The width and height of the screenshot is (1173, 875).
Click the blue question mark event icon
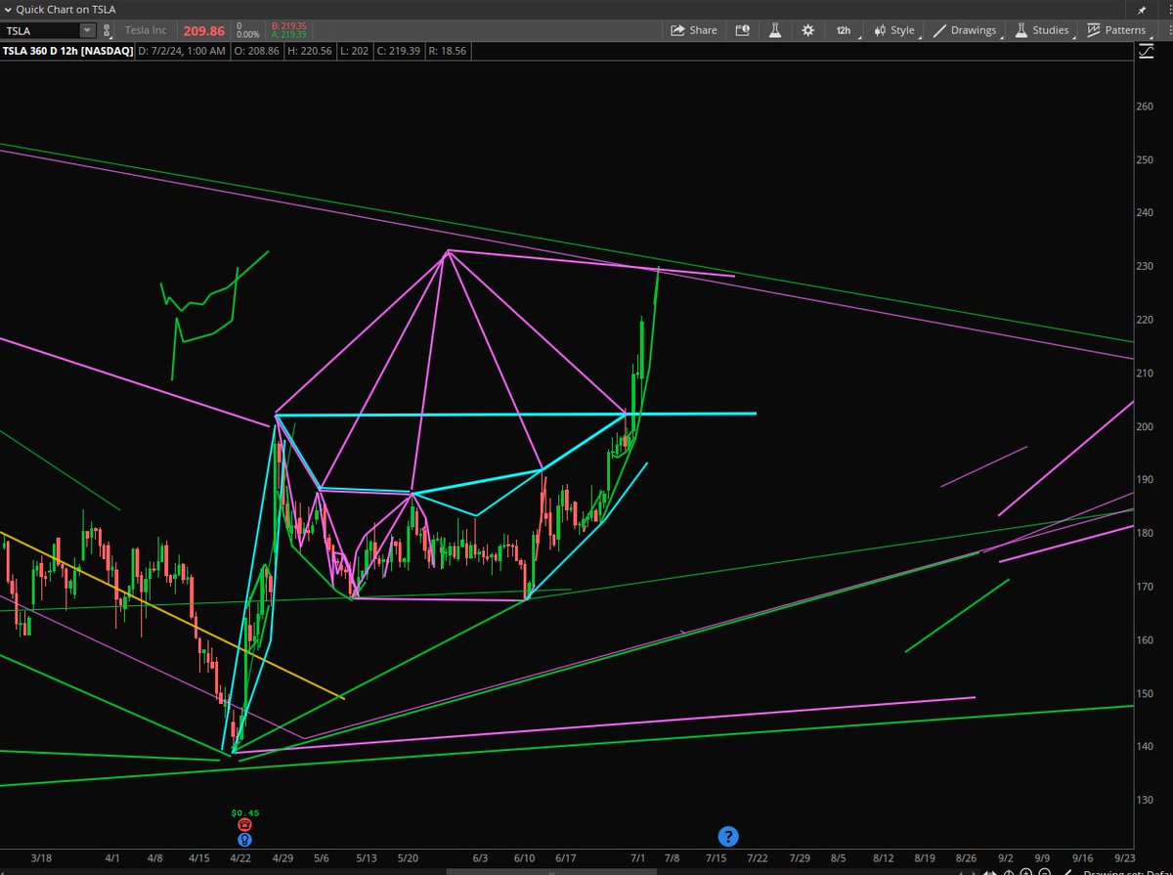(x=728, y=836)
